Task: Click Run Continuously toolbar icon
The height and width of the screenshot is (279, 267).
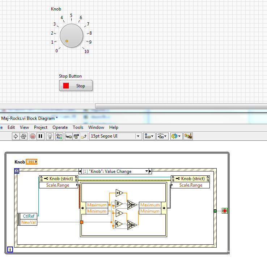Action: pos(24,136)
